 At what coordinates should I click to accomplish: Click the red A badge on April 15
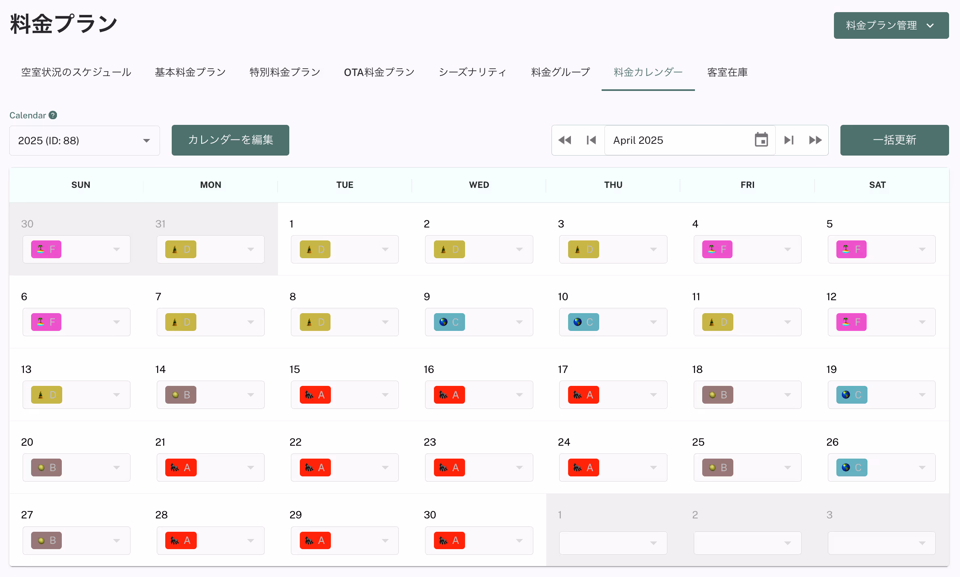point(315,395)
